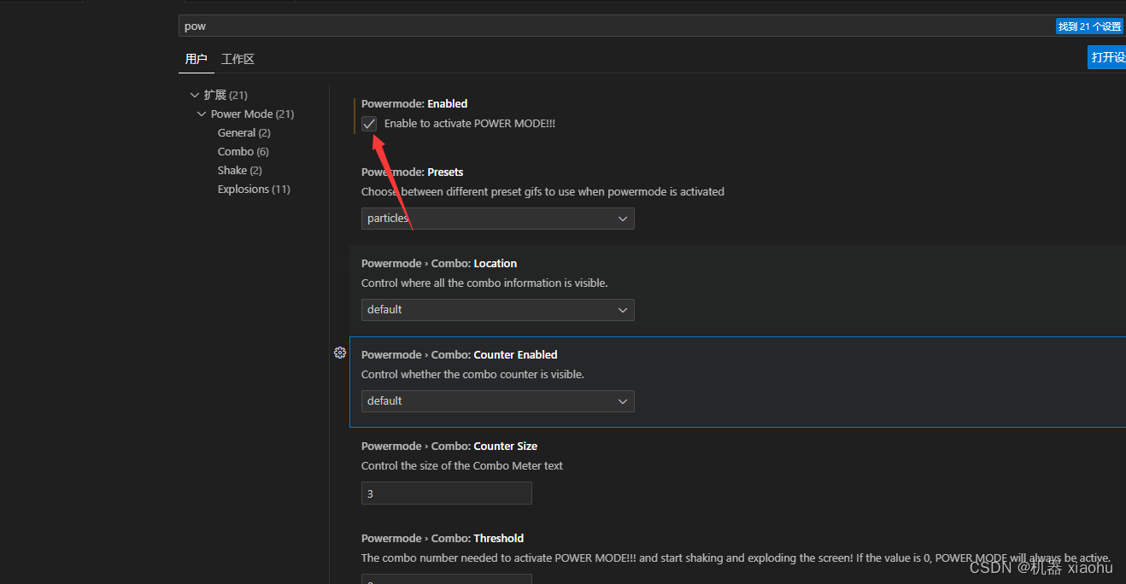Collapse the Power Mode (21) tree node

click(202, 114)
